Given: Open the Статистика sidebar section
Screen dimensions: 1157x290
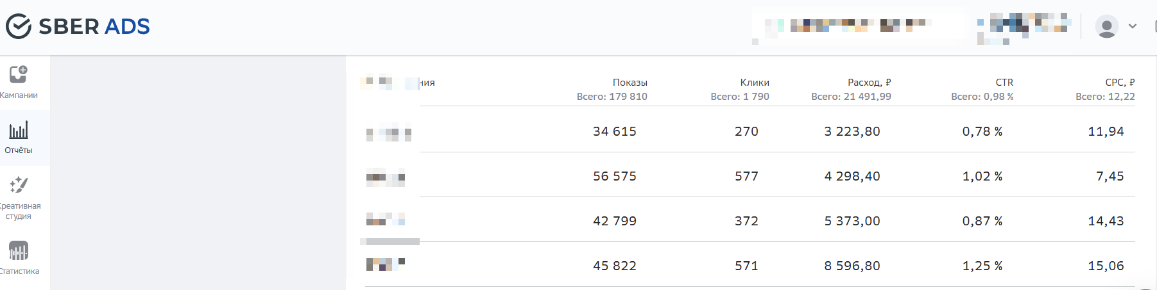Looking at the screenshot, I should pos(19,257).
